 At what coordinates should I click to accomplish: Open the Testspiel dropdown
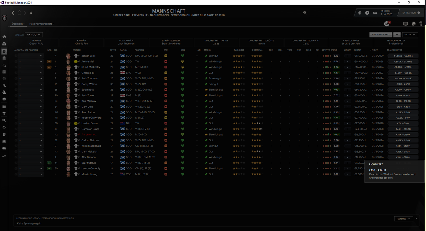[x=403, y=219]
